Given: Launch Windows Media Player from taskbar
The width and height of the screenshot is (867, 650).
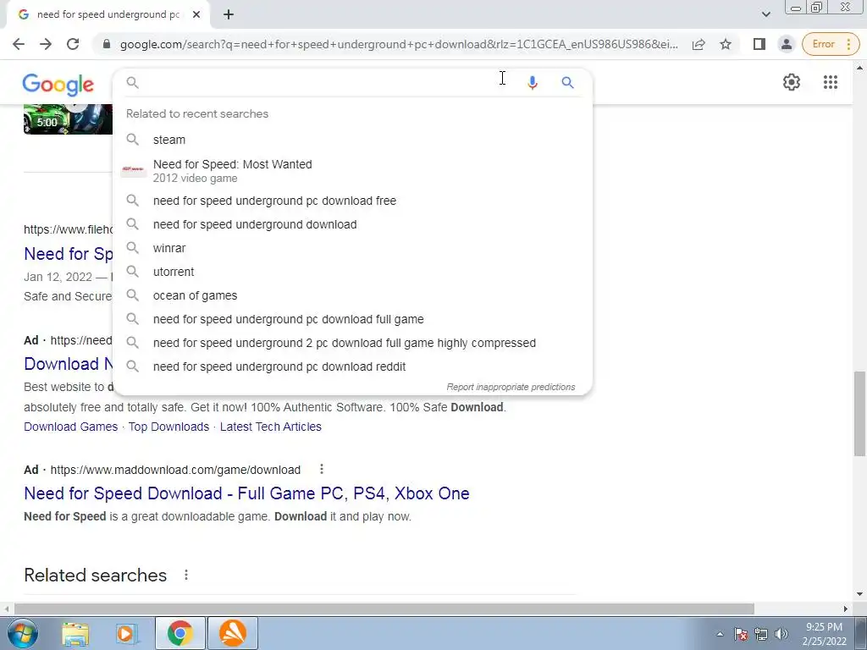Looking at the screenshot, I should pyautogui.click(x=125, y=633).
